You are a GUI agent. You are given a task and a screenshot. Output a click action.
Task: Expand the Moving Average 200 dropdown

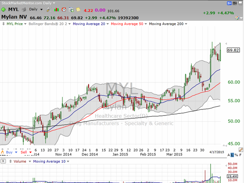pos(186,24)
